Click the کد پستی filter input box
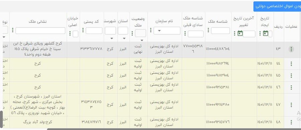 (94, 31)
